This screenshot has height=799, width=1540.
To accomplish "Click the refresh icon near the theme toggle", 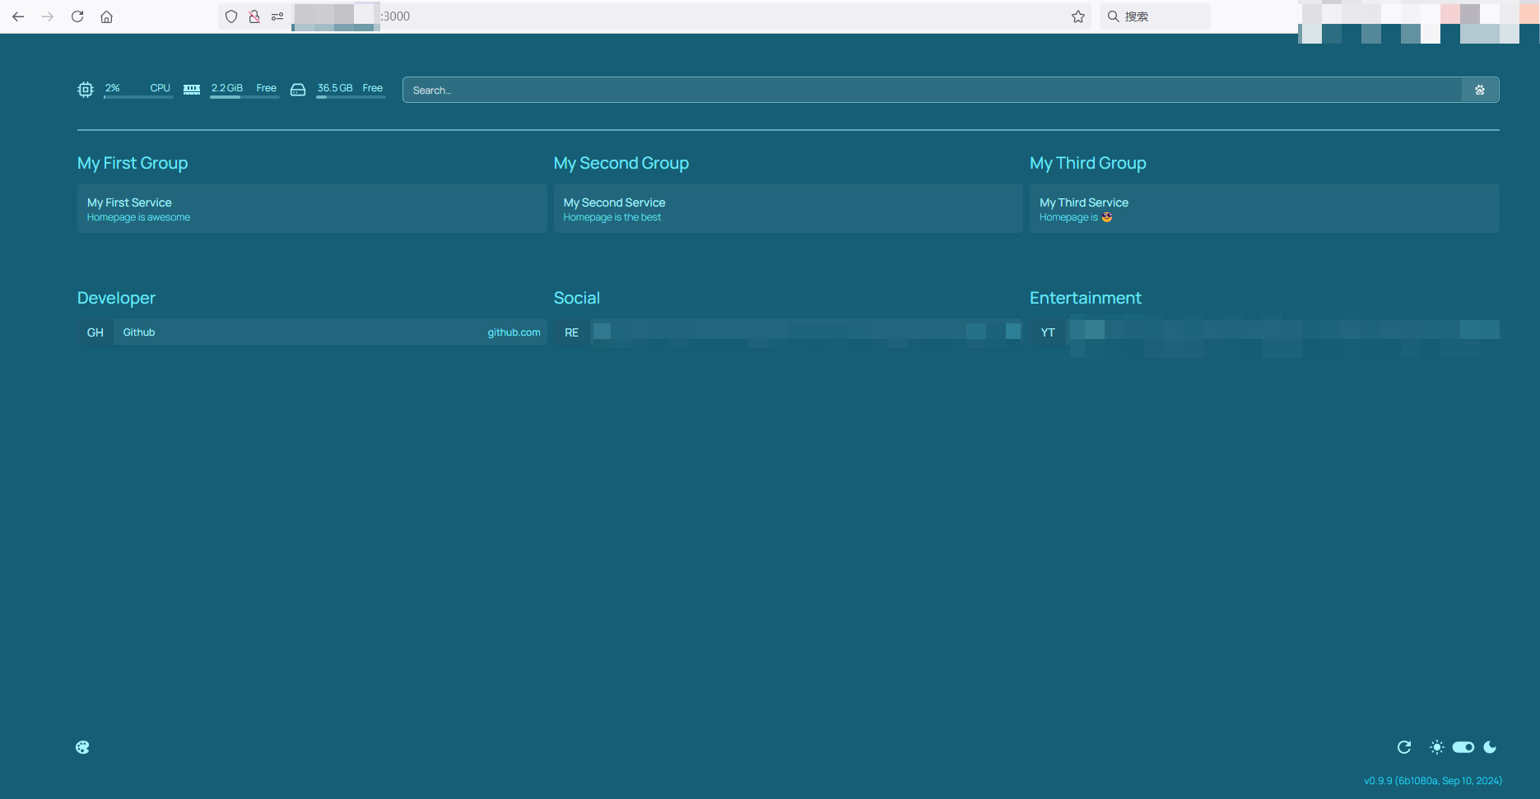I will [1404, 747].
